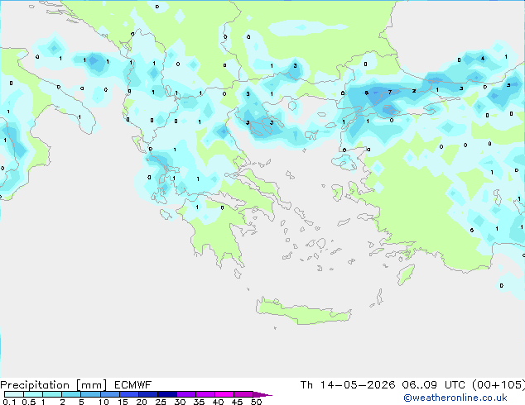Image resolution: width=525 pixels, height=405 pixels.
Task: Click the legend label '40'
Action: [218, 402]
